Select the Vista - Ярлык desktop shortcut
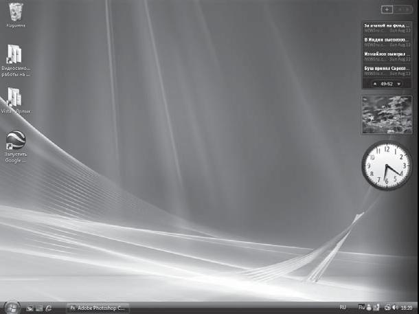 (x=15, y=100)
